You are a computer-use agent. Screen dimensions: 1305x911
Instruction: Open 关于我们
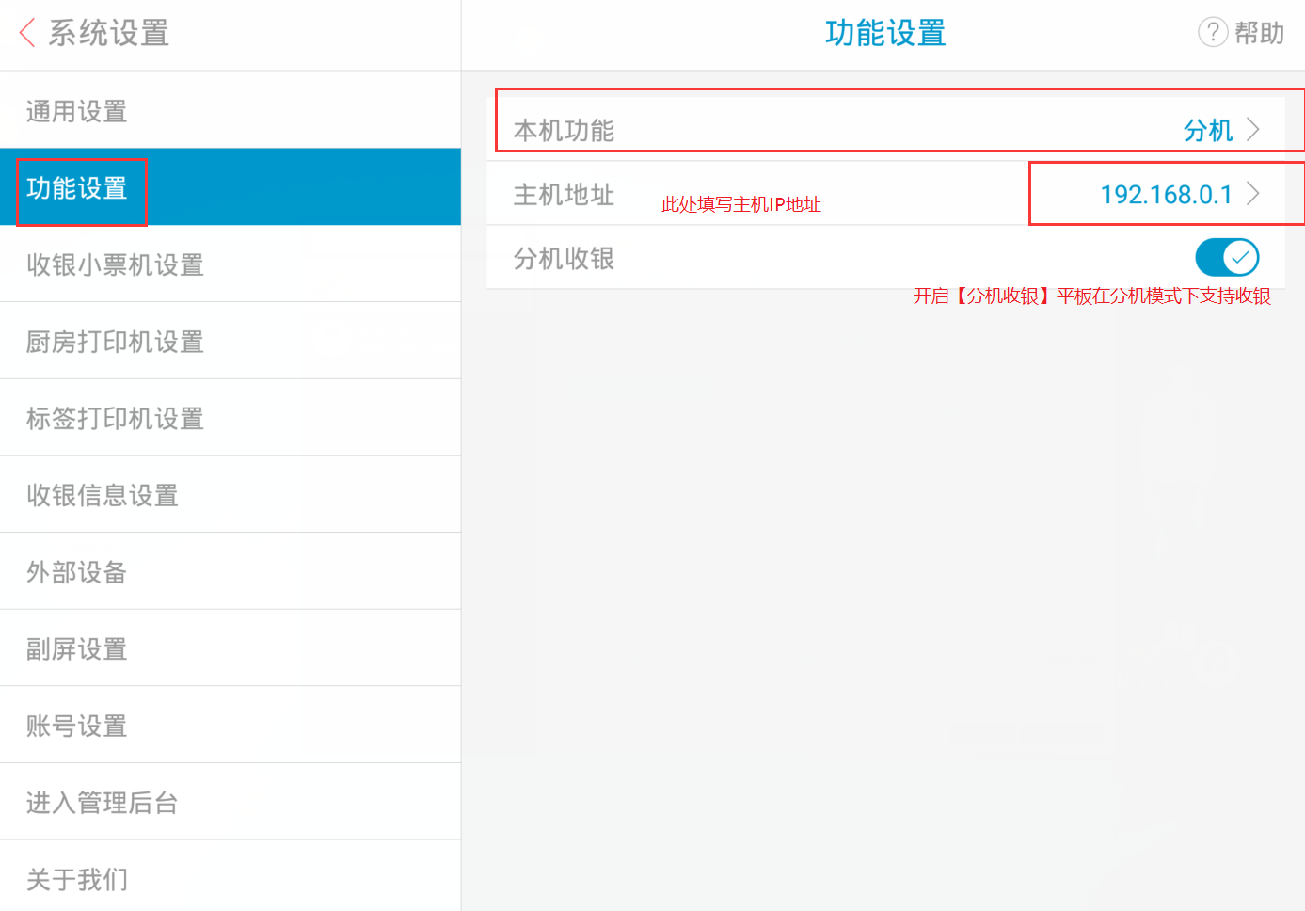click(x=231, y=877)
